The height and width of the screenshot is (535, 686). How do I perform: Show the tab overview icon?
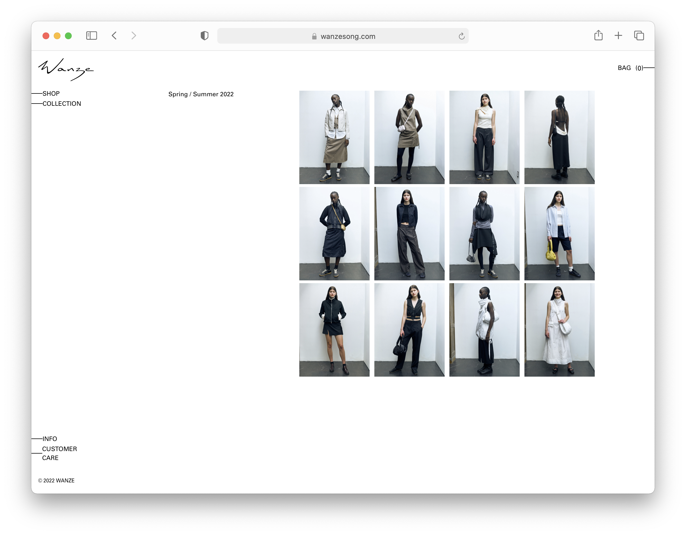pos(639,36)
